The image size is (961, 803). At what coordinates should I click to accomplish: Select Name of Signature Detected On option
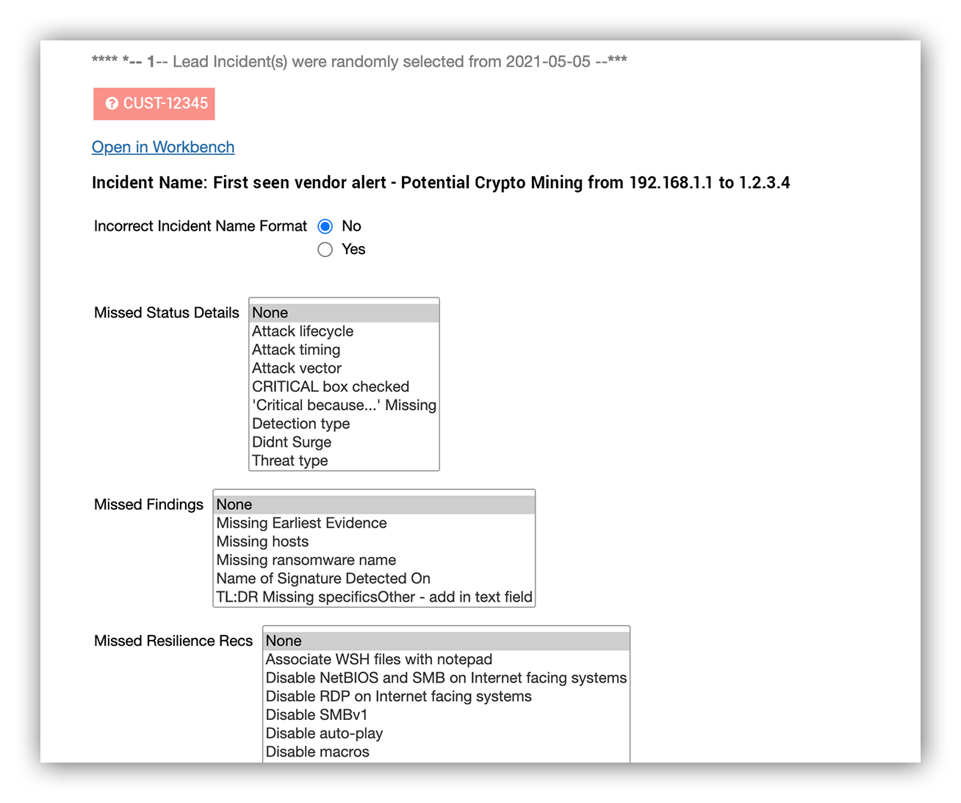point(374,578)
